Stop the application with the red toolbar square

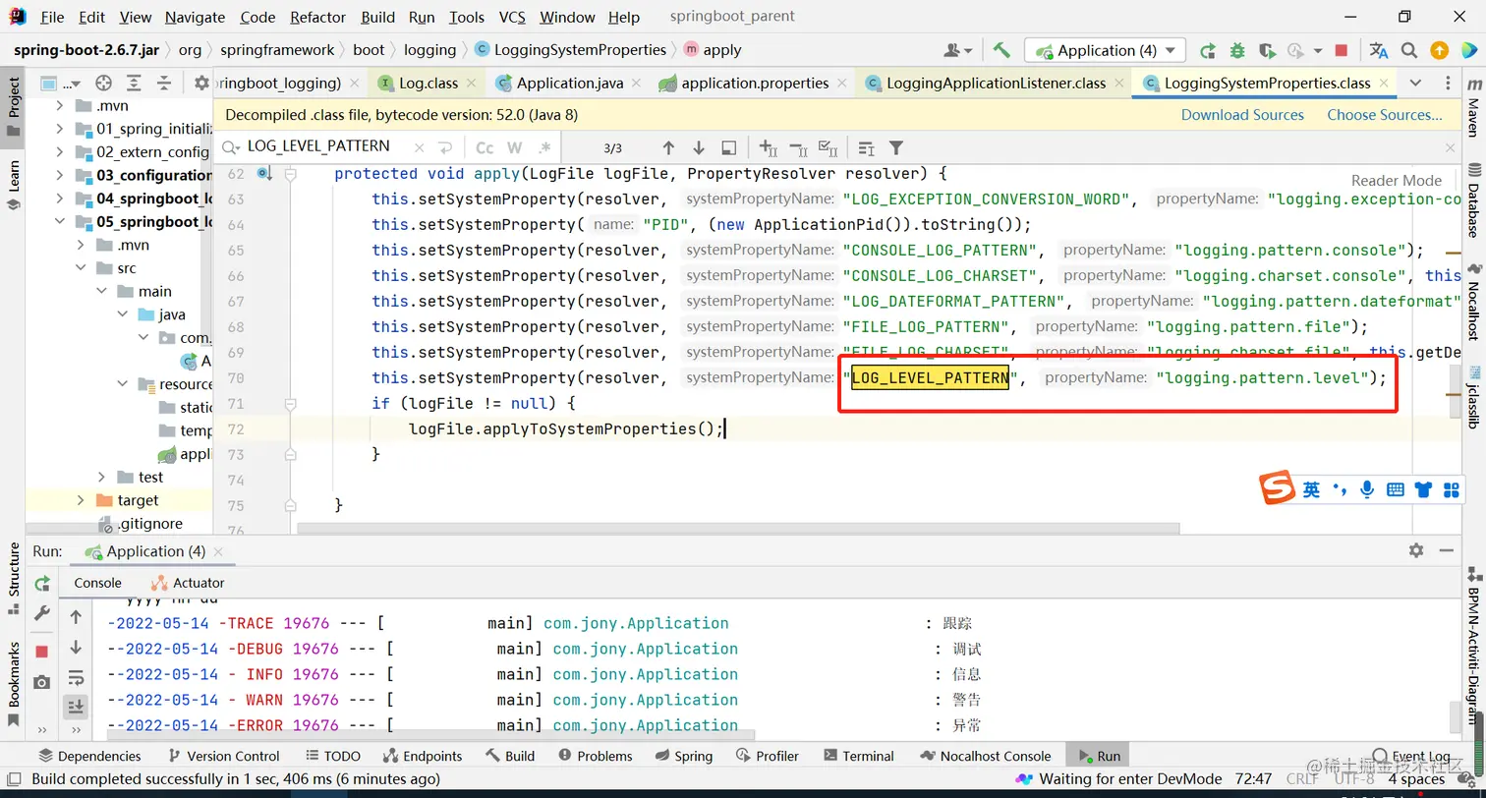(x=1342, y=50)
